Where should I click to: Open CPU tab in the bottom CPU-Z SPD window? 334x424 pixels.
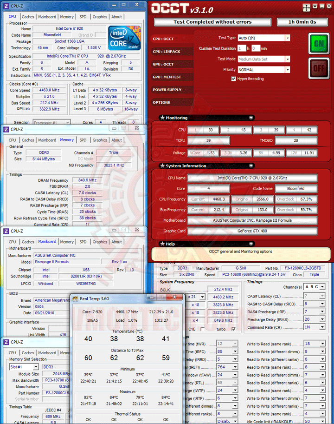(x=12, y=353)
